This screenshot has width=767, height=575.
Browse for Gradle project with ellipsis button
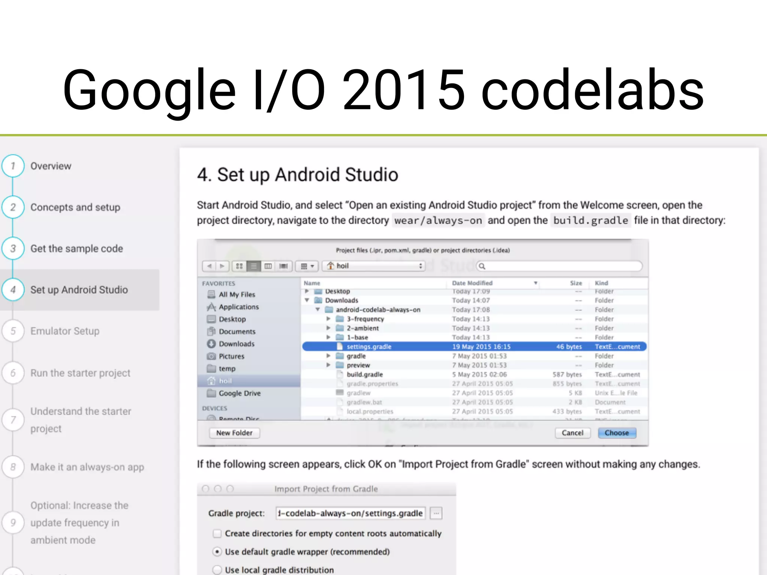tap(436, 513)
